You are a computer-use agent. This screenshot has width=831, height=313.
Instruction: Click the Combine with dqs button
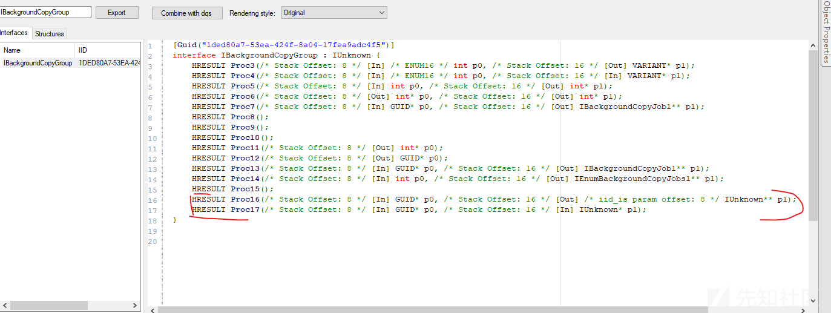point(187,13)
